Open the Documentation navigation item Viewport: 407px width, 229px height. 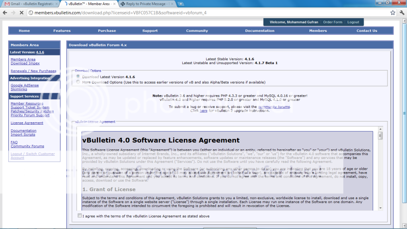259,31
